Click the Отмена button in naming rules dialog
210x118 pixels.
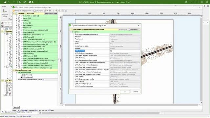tap(135, 92)
